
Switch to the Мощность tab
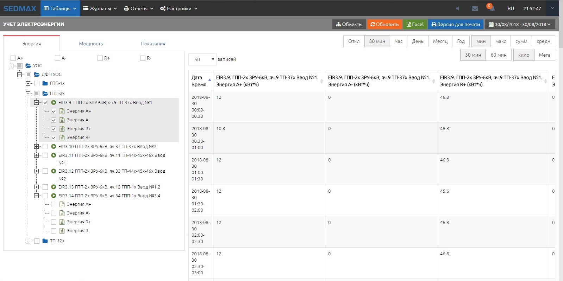tap(91, 44)
